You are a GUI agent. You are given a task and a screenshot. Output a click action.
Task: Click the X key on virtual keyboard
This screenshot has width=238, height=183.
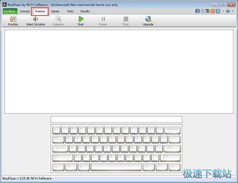(86, 158)
